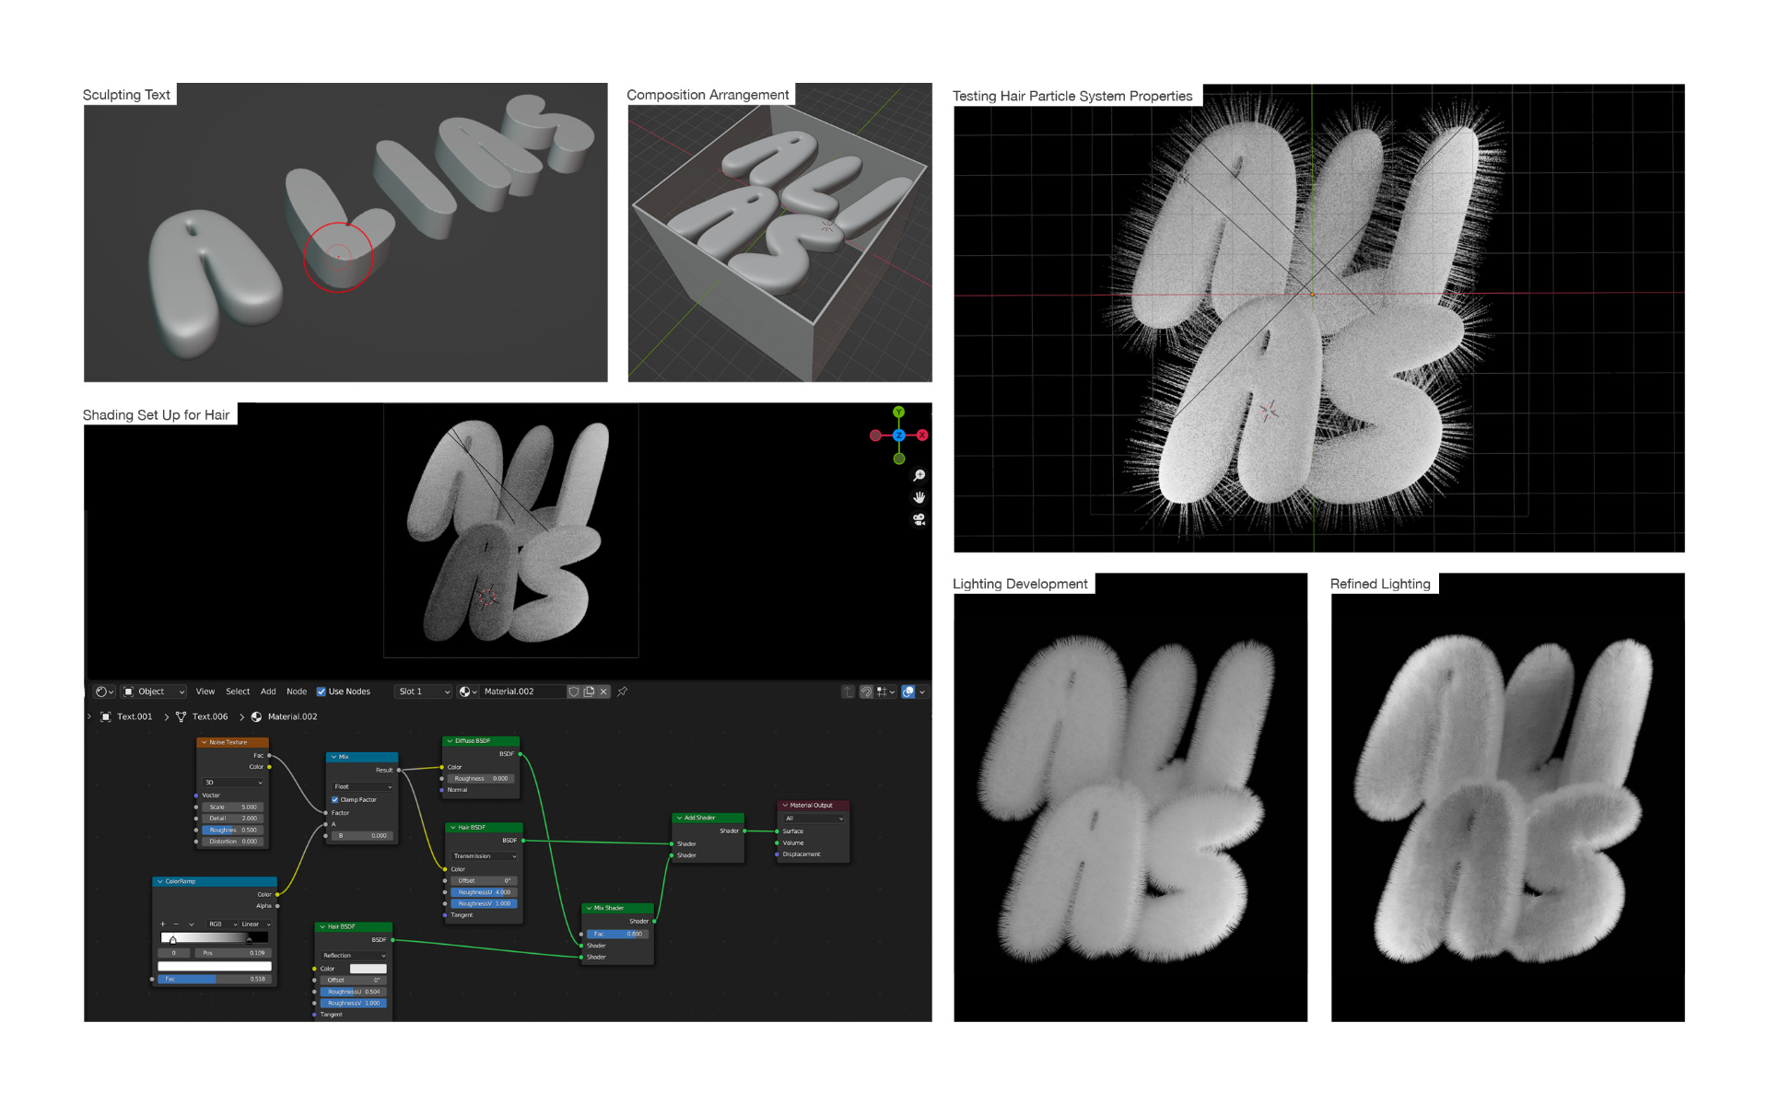This screenshot has width=1768, height=1104.
Task: Click the add color stop plus icon
Action: [163, 924]
